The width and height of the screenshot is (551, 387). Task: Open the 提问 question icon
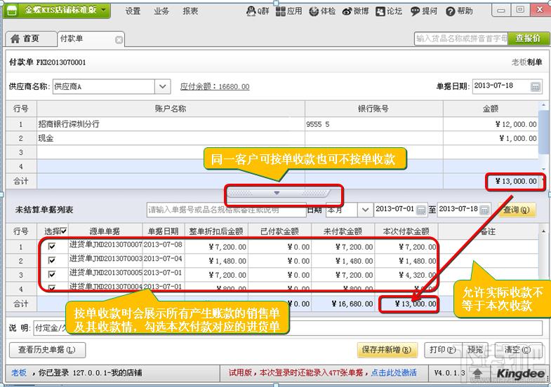[x=416, y=11]
